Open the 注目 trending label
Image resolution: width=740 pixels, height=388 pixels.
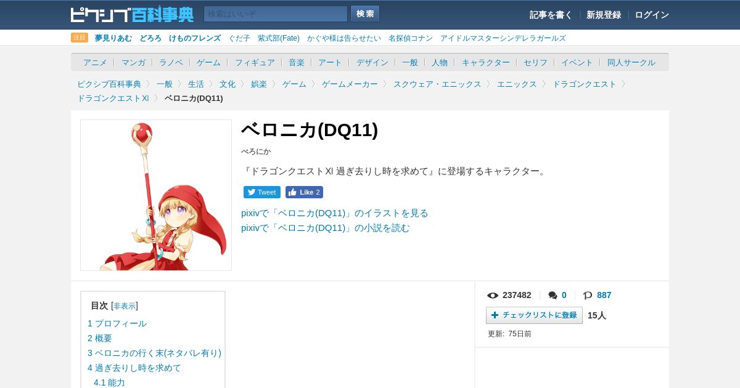pos(80,38)
